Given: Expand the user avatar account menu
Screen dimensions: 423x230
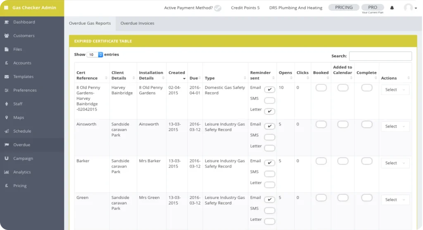Looking at the screenshot, I should click(410, 8).
